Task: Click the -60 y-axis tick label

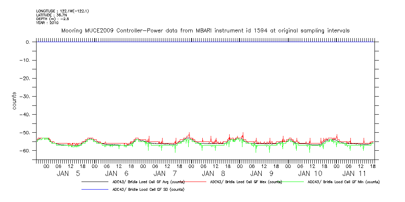Action: point(28,151)
